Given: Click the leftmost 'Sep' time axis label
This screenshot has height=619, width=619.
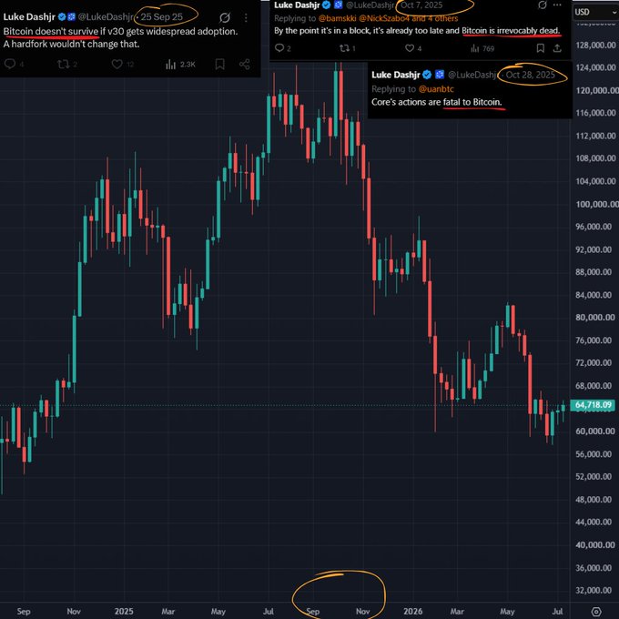Looking at the screenshot, I should point(24,611).
